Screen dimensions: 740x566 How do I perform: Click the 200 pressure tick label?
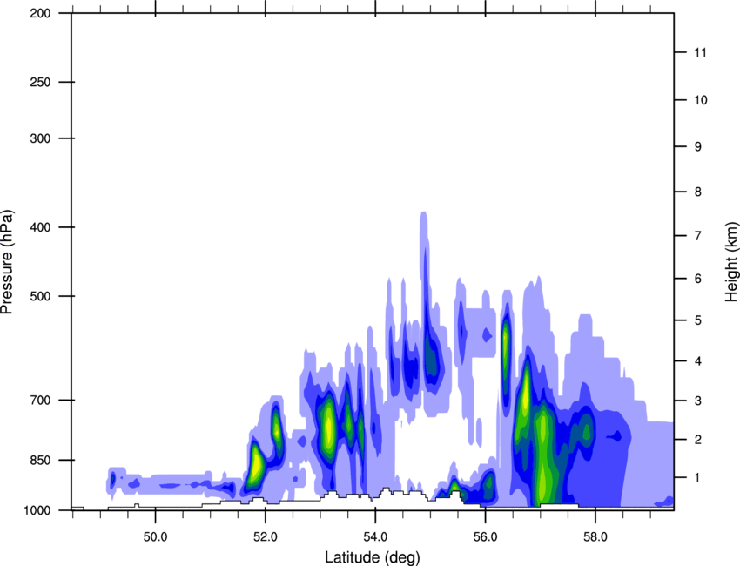point(40,14)
